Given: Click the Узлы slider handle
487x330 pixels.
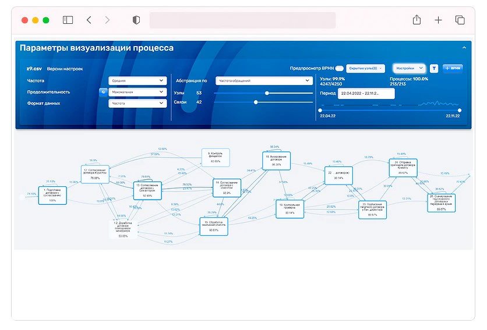Looking at the screenshot, I should (267, 93).
